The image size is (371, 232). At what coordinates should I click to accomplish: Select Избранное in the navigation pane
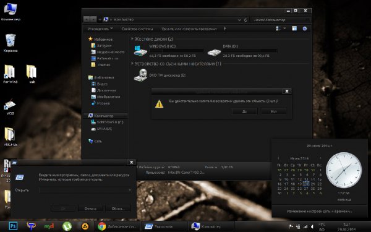point(103,40)
